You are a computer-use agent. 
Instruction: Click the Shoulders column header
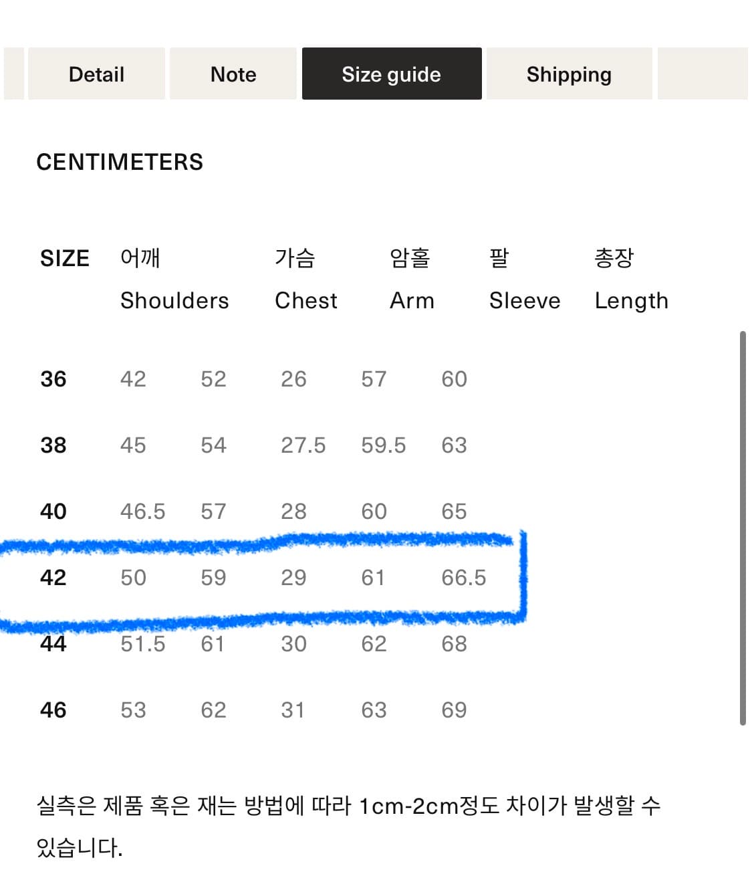(x=174, y=300)
